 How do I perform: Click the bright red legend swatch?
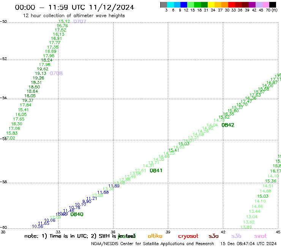(x=232, y=5)
